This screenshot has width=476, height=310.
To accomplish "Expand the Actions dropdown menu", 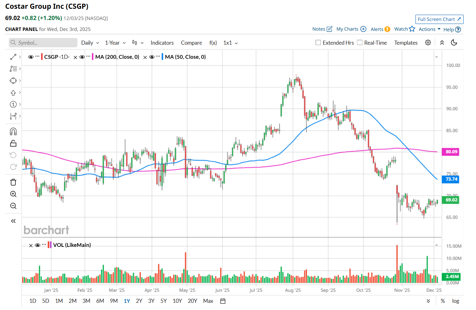I will (429, 29).
